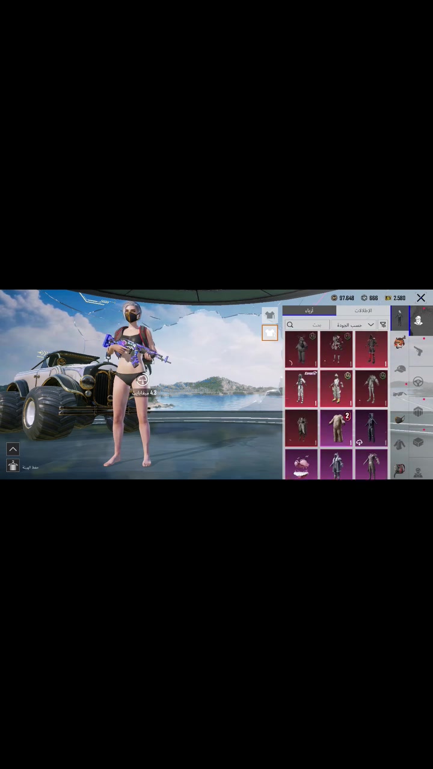Viewport: 433px width, 769px height.
Task: Switch to the أزياء tab
Action: [x=309, y=311]
